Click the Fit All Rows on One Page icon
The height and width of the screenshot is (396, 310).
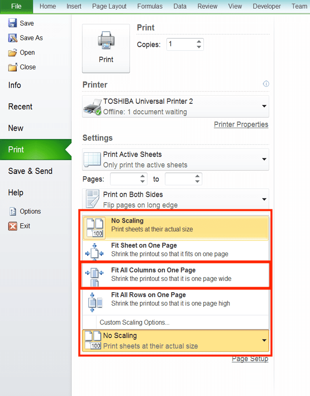tap(95, 302)
